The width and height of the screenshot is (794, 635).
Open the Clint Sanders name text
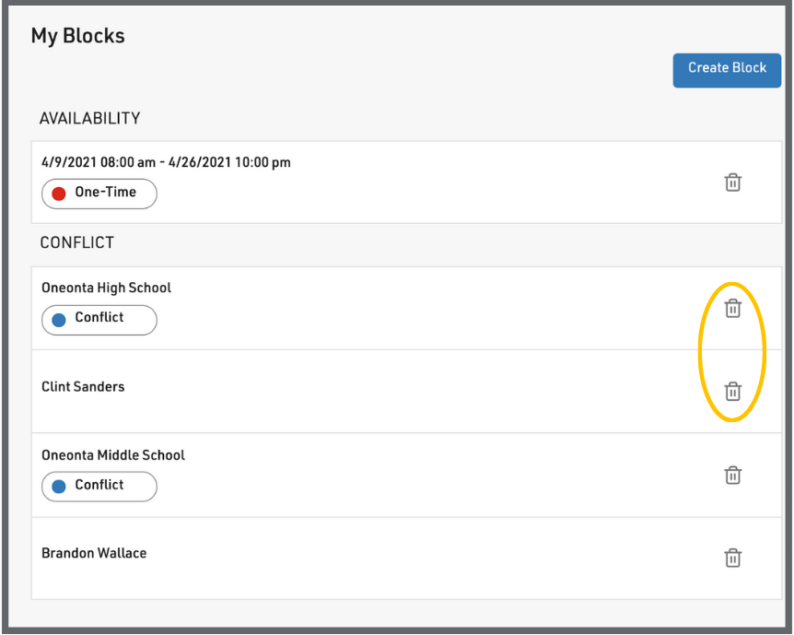83,387
